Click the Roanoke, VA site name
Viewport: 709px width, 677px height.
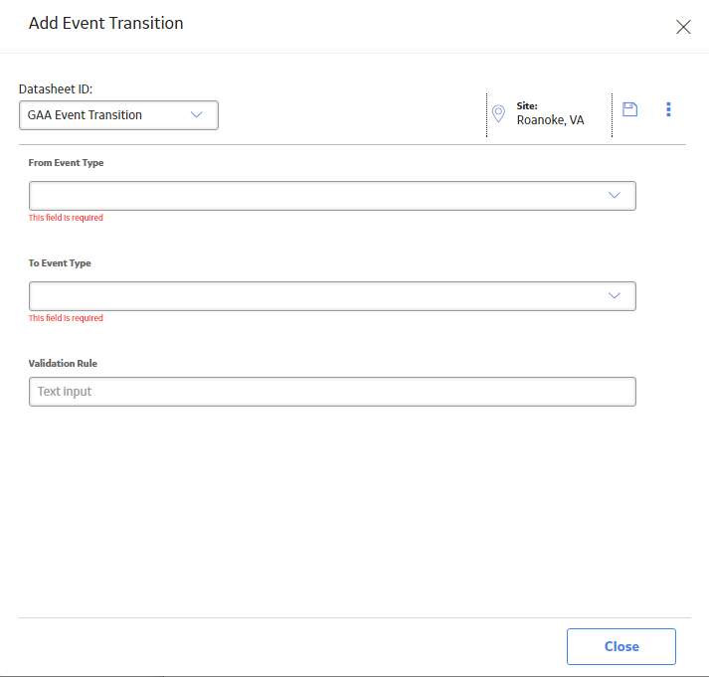550,120
